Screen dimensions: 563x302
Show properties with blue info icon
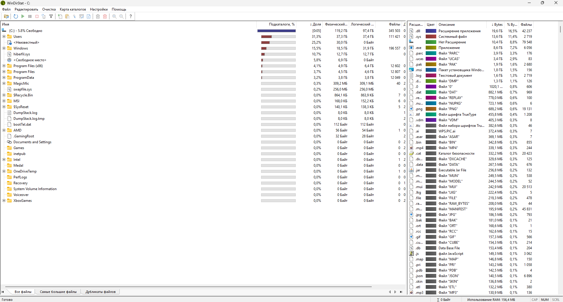(x=89, y=16)
